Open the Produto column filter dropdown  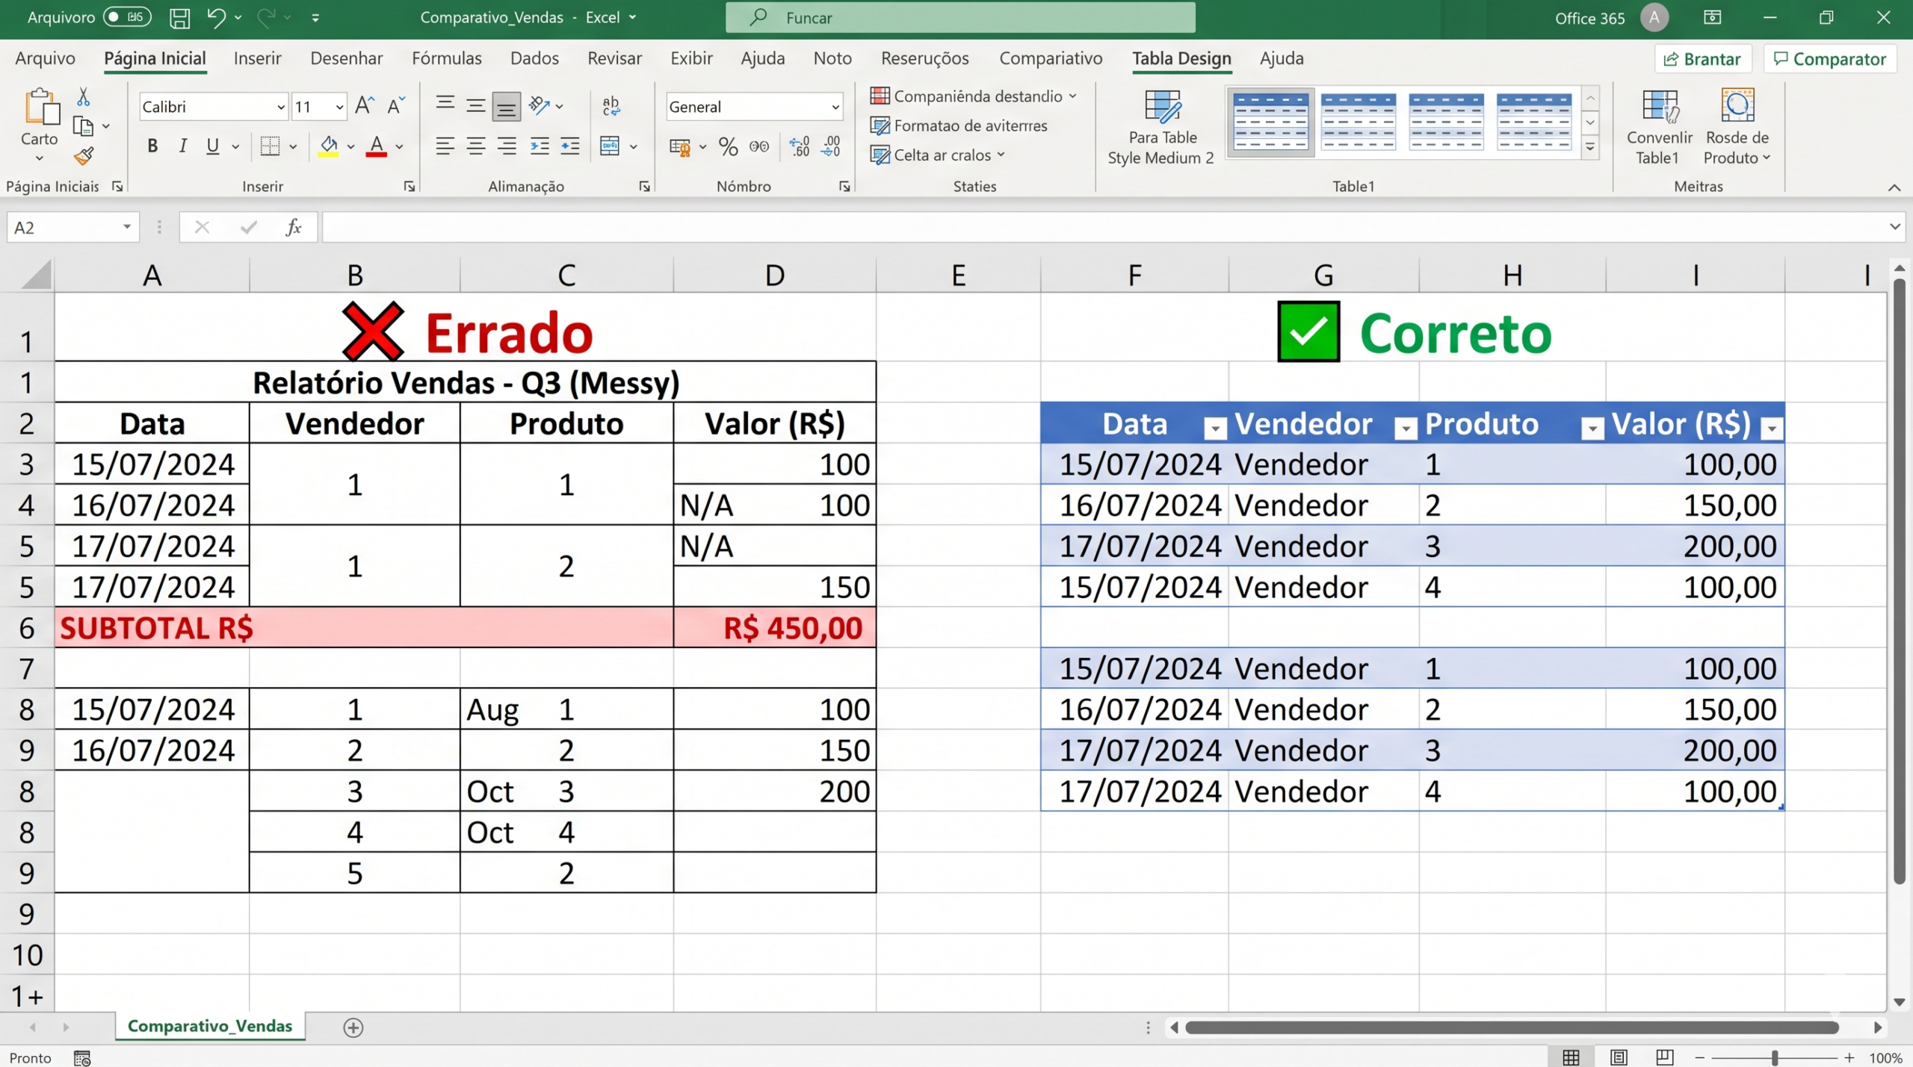point(1592,428)
